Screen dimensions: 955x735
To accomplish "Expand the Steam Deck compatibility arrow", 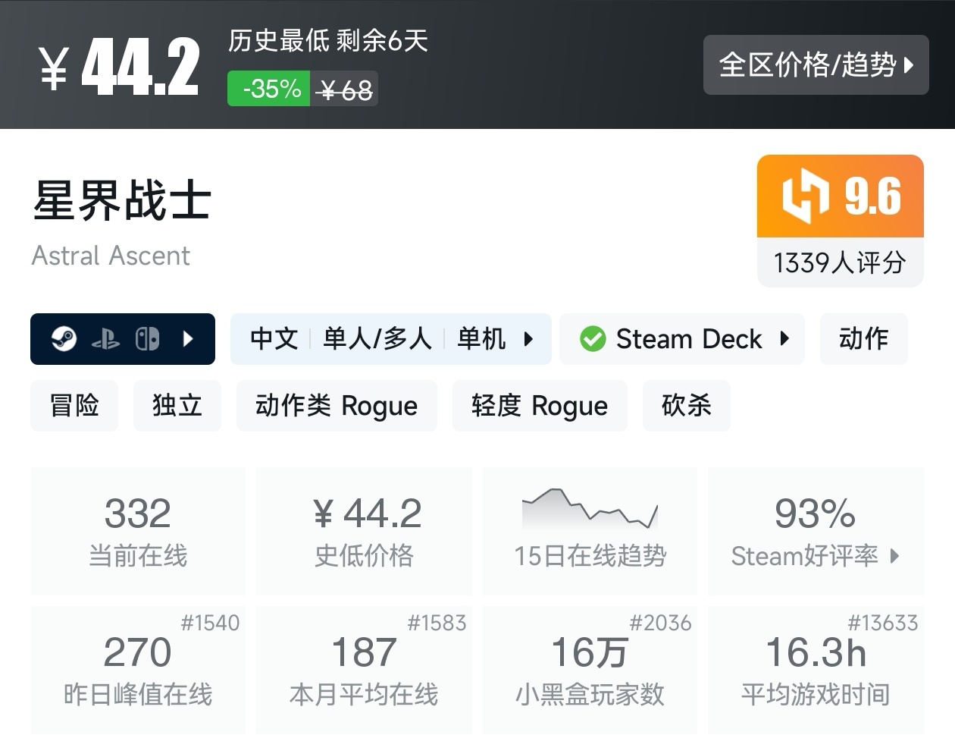I will click(784, 339).
